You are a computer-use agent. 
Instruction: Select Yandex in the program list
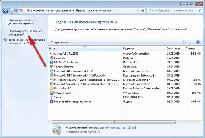pos(58,97)
